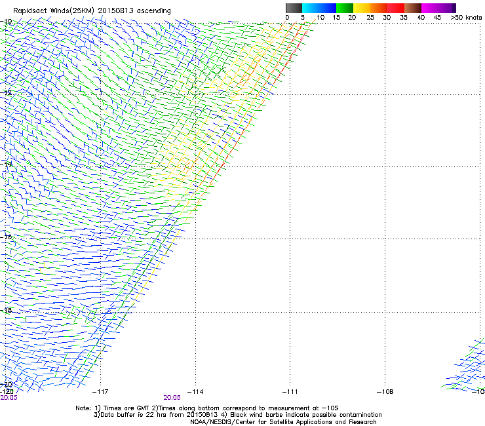Click the '20:06' time stamp
This screenshot has width=485, height=426.
tap(172, 398)
